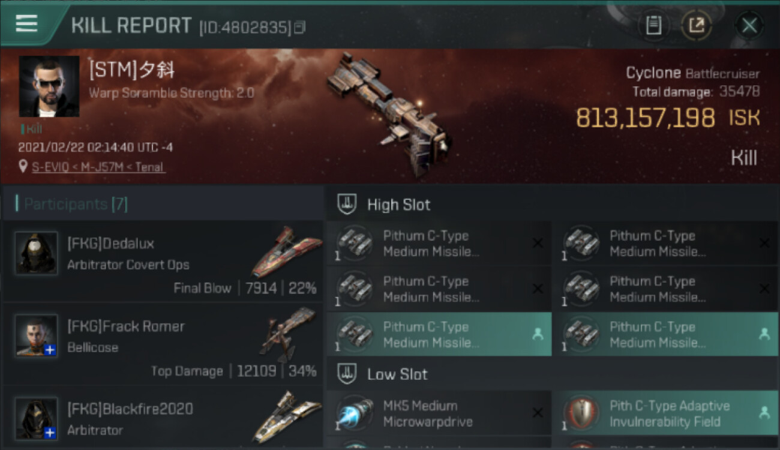Copy the kill report ID
This screenshot has height=450, width=780.
pyautogui.click(x=299, y=27)
